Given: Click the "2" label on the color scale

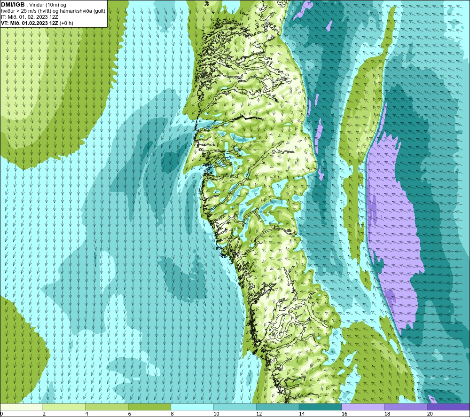Looking at the screenshot, I should tap(44, 414).
